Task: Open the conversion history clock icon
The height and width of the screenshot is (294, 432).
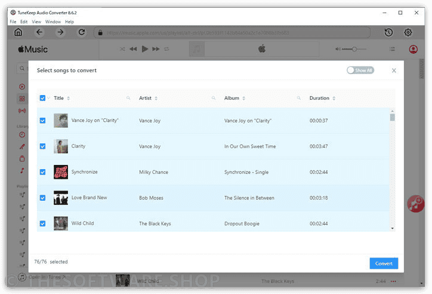Action: [388, 32]
